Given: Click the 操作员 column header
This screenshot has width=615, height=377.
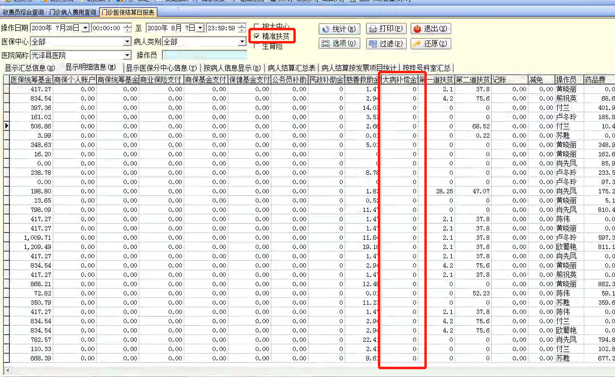Looking at the screenshot, I should click(x=569, y=80).
